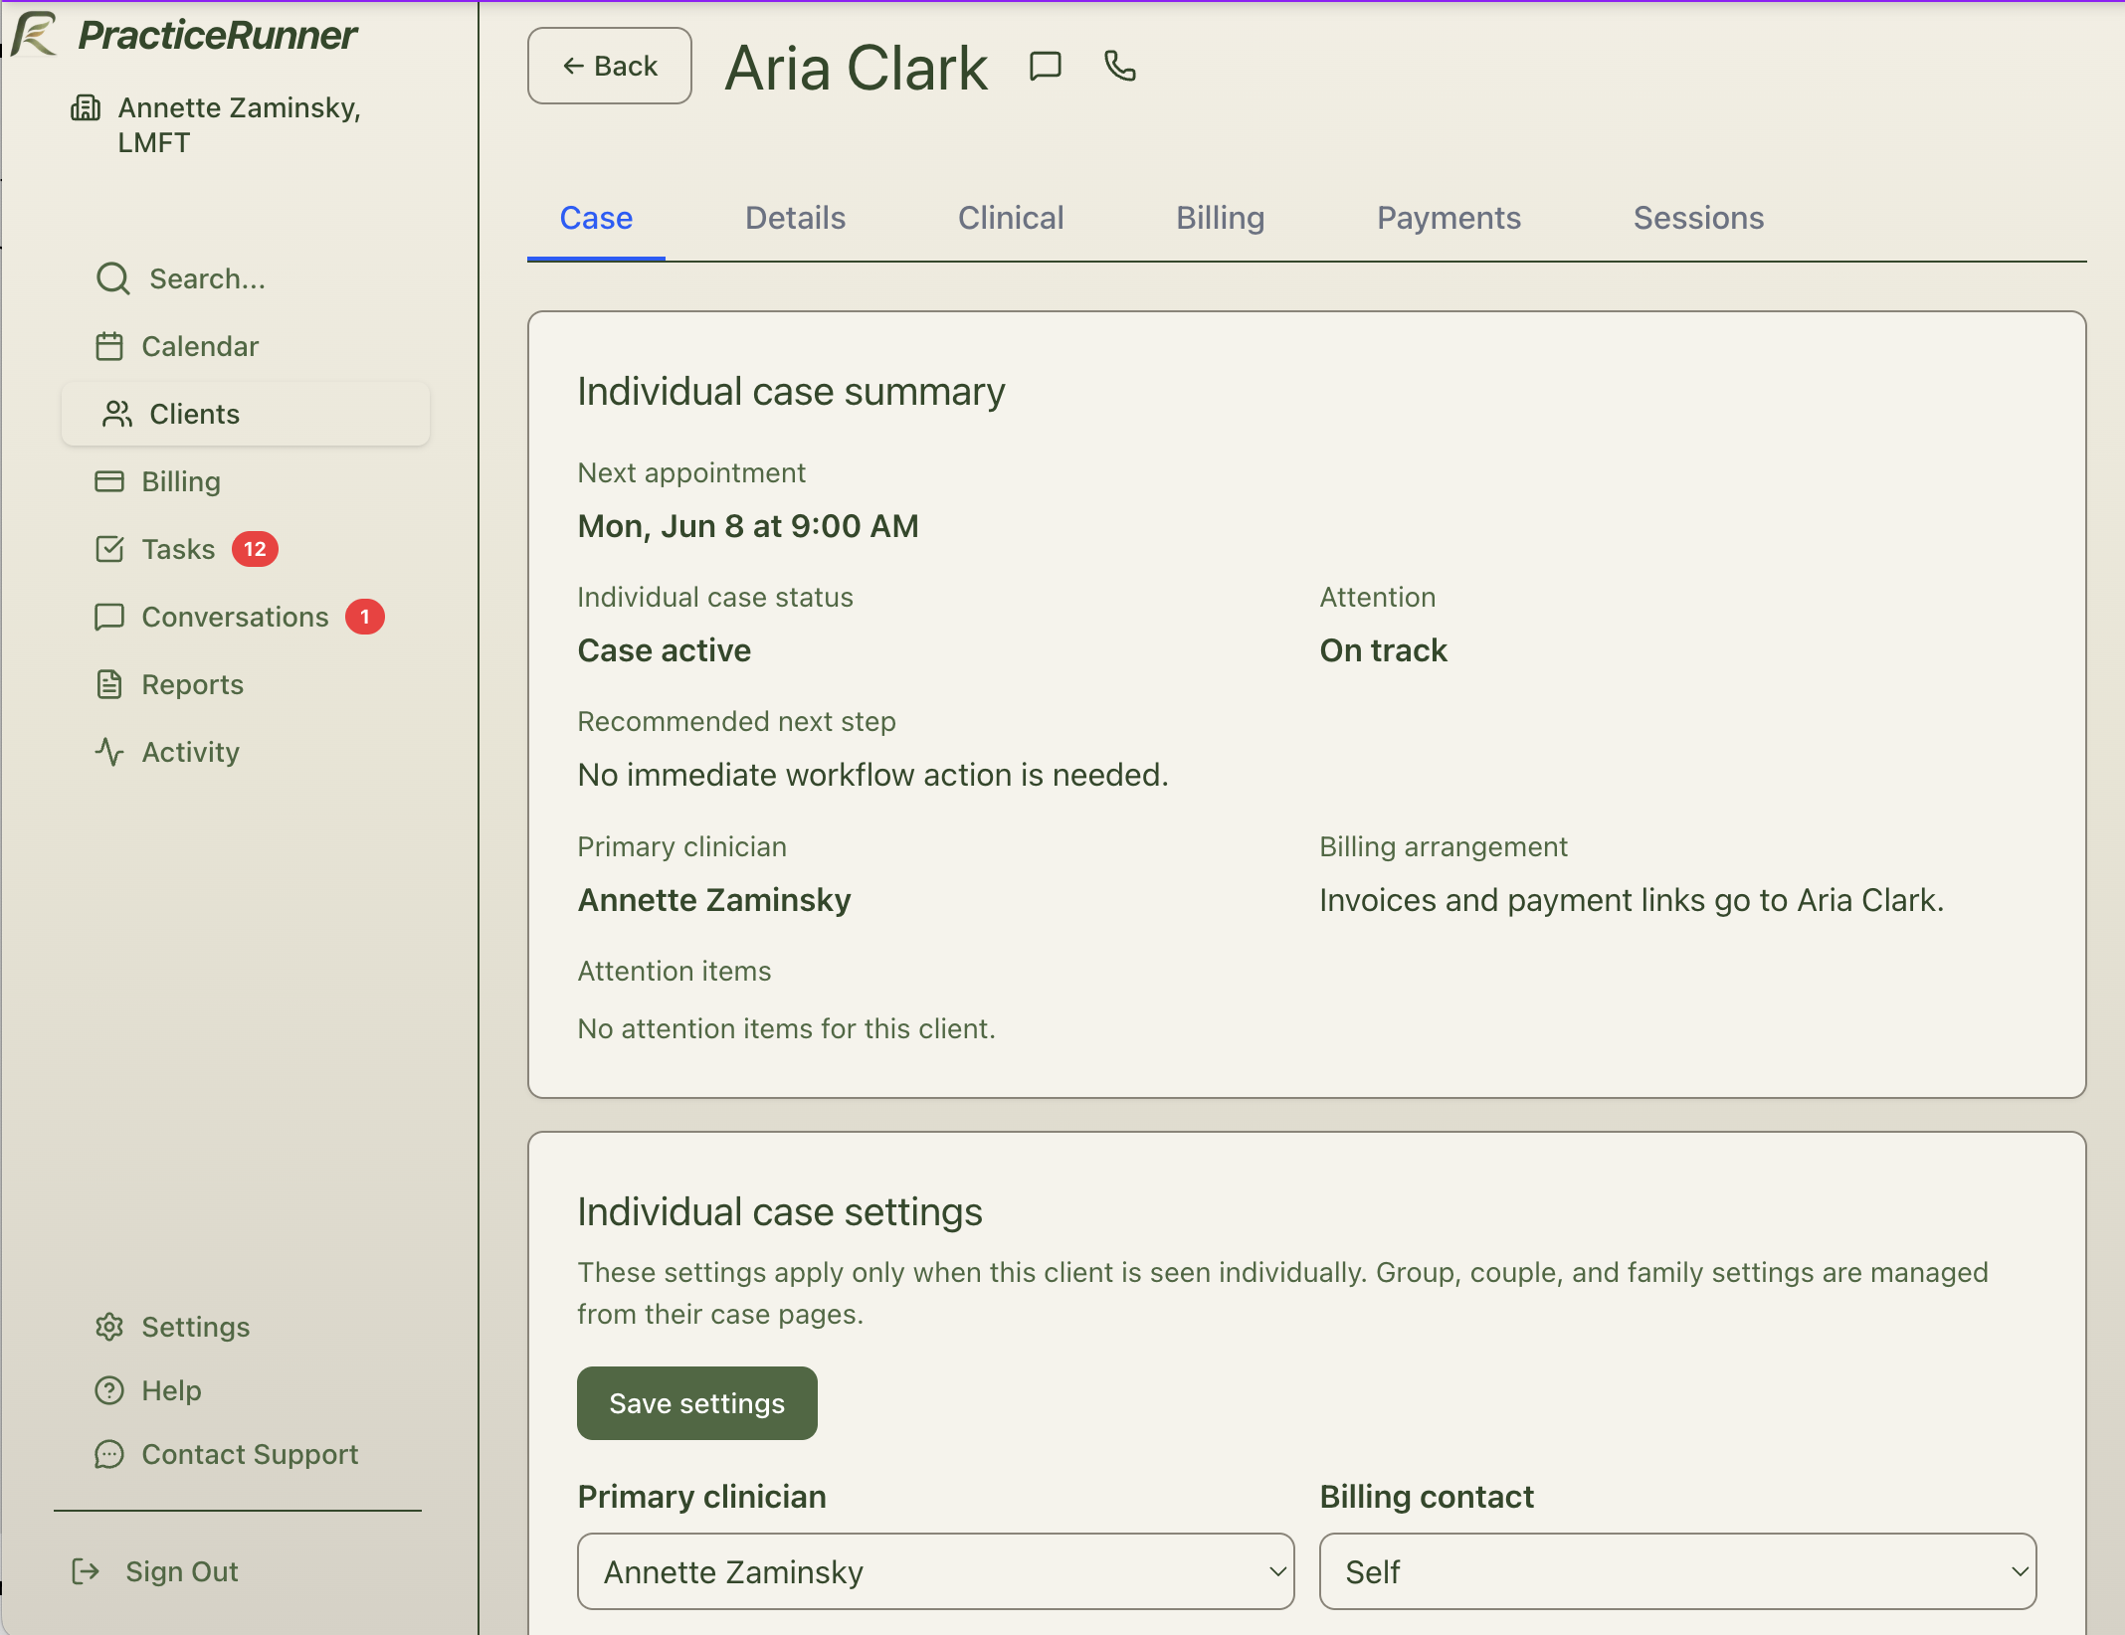
Task: Click 'Annette Zaminsky' in case summary
Action: [714, 900]
